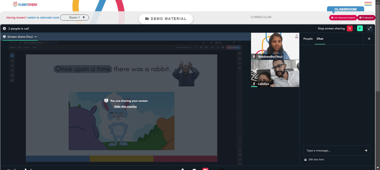Open call settings gear icon

tap(4, 28)
